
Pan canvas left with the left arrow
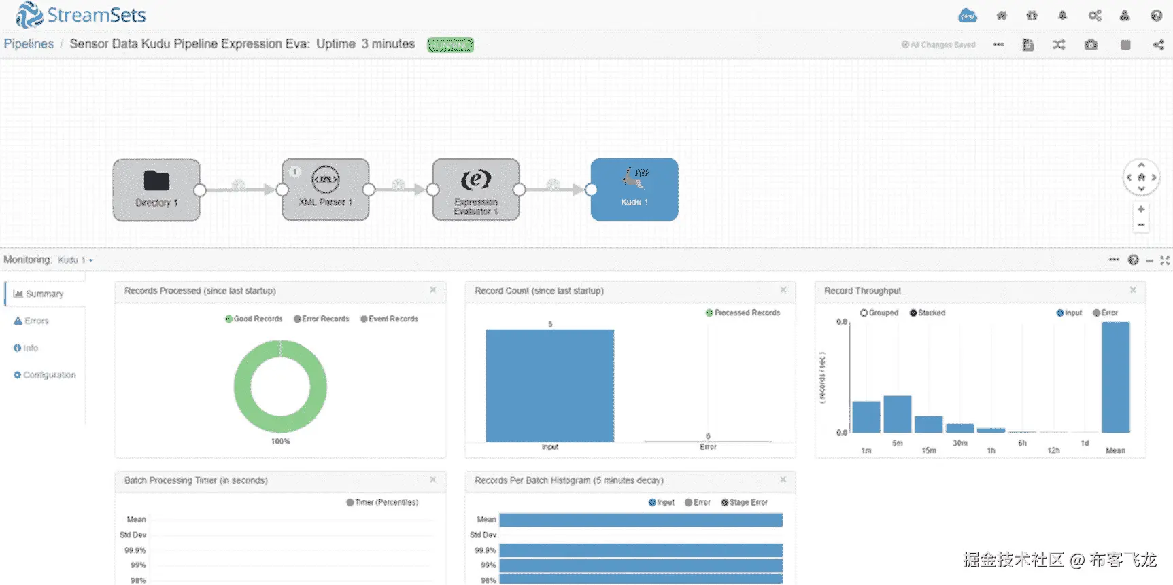click(x=1129, y=177)
